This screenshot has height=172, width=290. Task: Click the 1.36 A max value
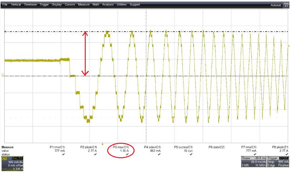click(x=124, y=151)
